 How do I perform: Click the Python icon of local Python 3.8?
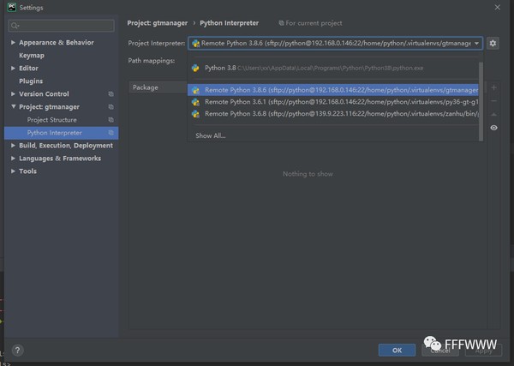pos(195,68)
